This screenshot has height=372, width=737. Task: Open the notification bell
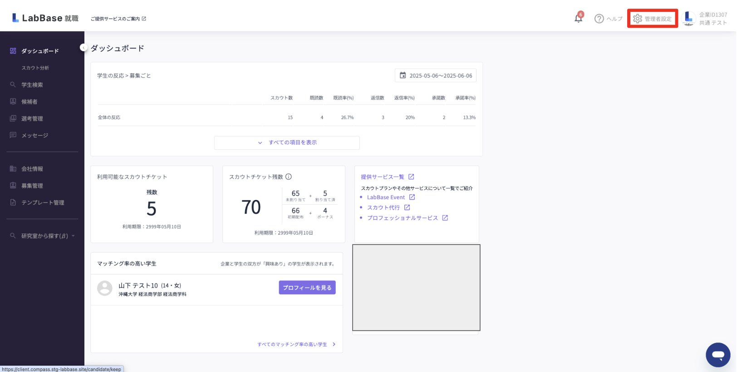(578, 19)
